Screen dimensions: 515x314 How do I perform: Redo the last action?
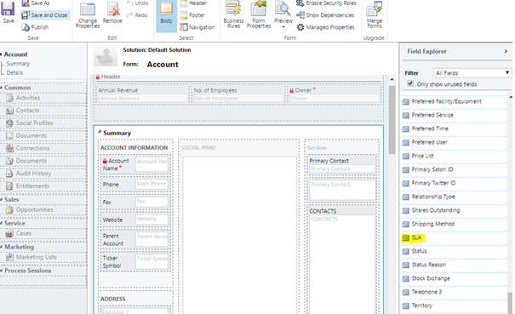pyautogui.click(x=137, y=15)
